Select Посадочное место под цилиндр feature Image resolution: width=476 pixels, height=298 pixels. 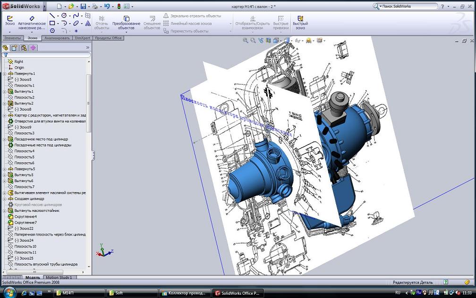tap(41, 139)
